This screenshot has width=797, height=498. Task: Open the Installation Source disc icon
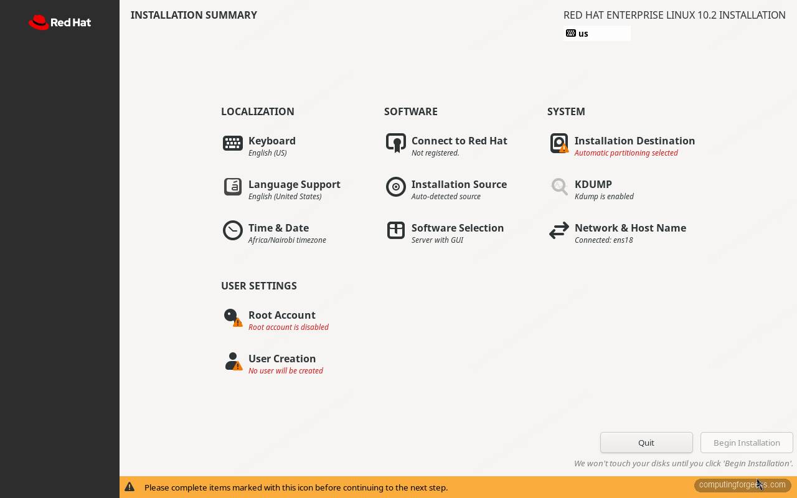point(396,187)
